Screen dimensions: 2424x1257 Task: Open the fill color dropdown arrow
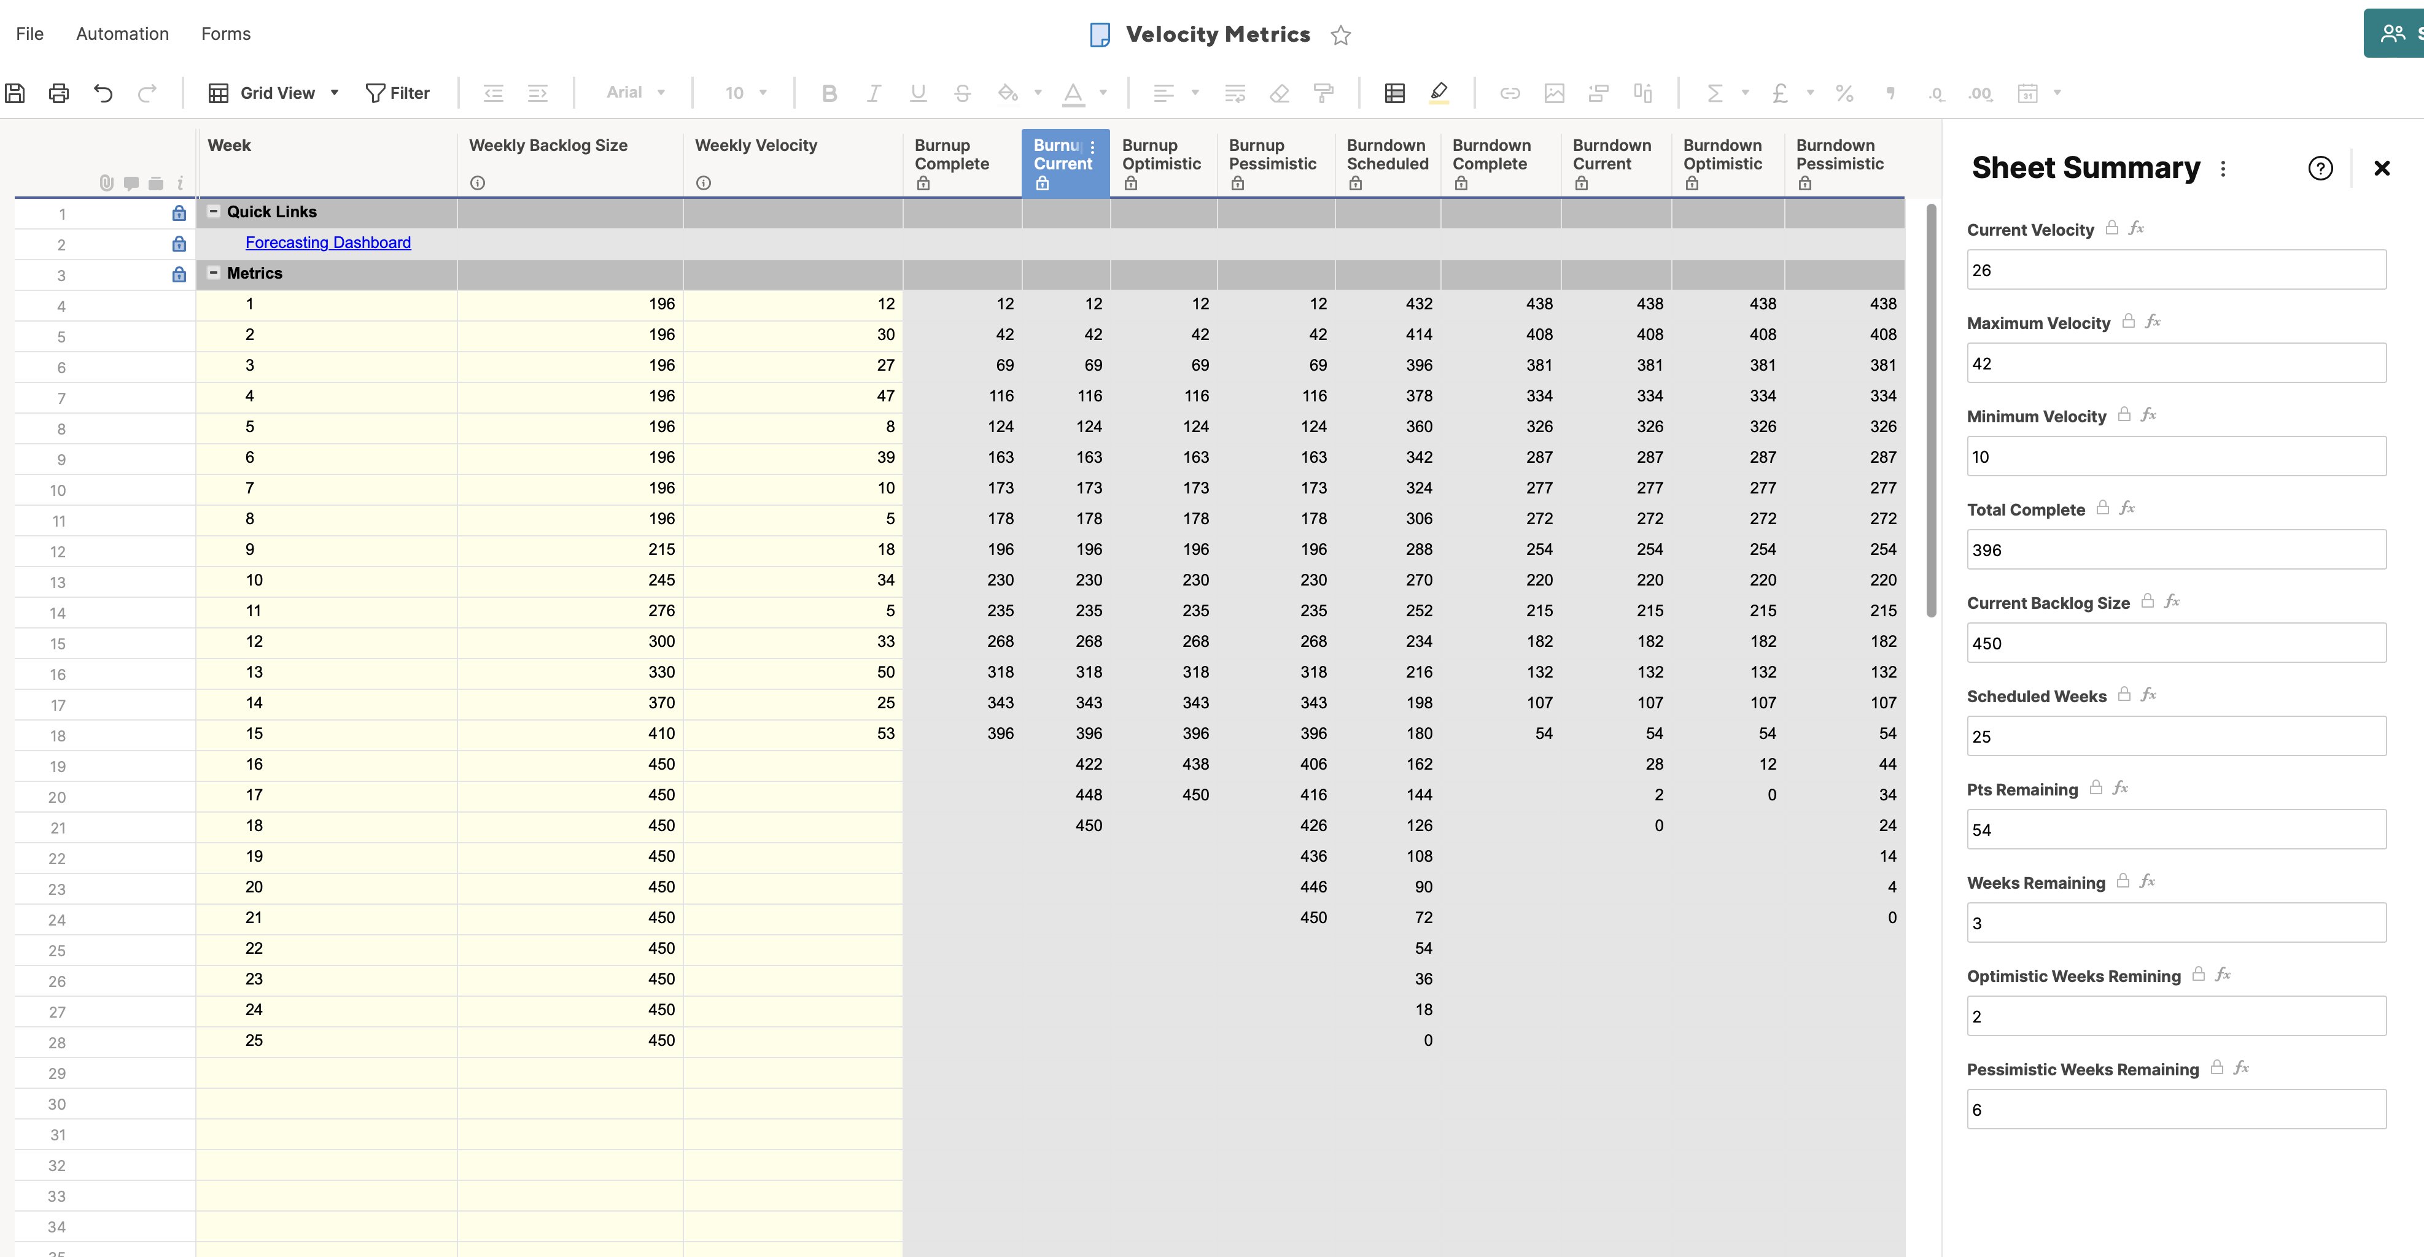coord(1038,93)
